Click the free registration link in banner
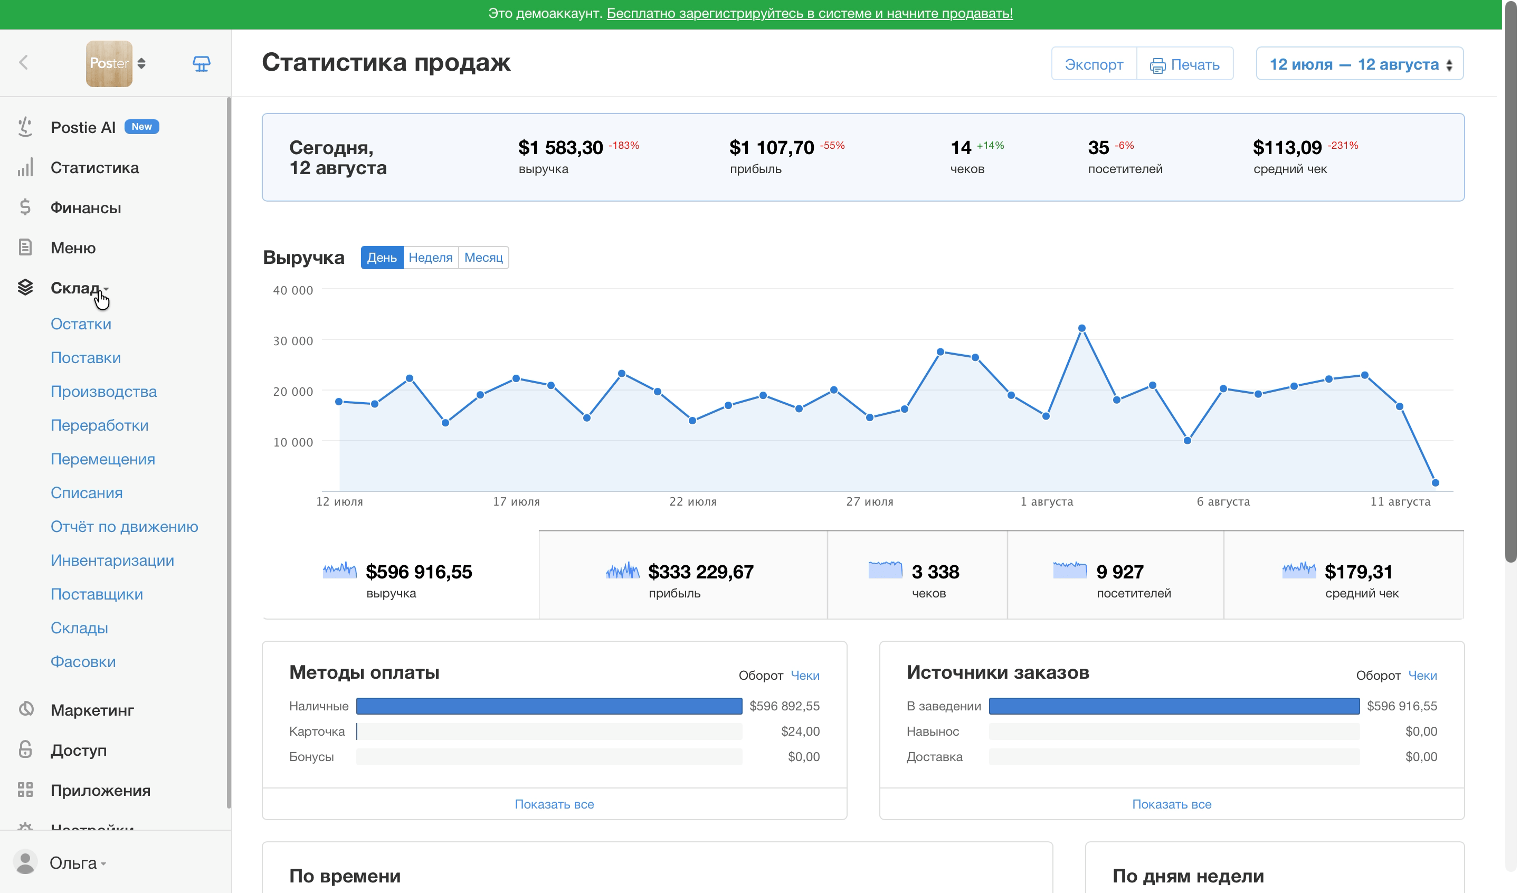The height and width of the screenshot is (893, 1520). click(810, 13)
